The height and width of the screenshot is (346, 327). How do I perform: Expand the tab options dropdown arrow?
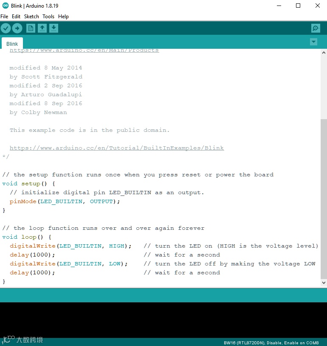click(313, 42)
